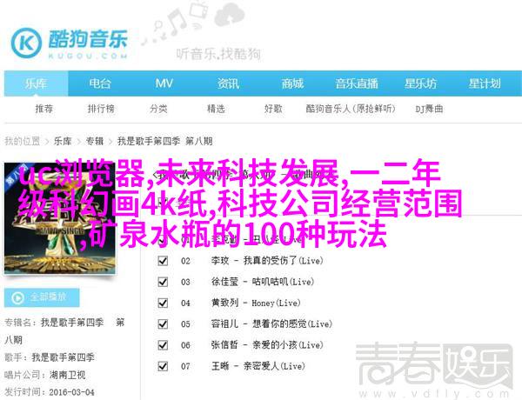Click the 乐库 breadcrumb link
This screenshot has width=522, height=400.
(x=63, y=141)
